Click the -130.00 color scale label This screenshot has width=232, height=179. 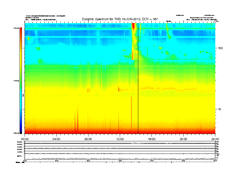16,28
